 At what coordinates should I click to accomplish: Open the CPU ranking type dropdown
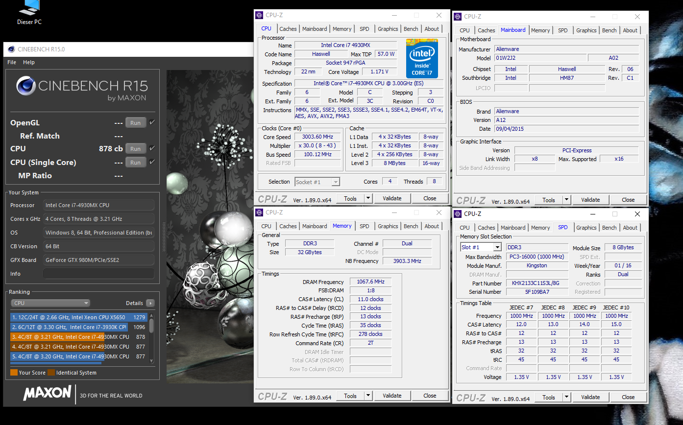coord(51,303)
